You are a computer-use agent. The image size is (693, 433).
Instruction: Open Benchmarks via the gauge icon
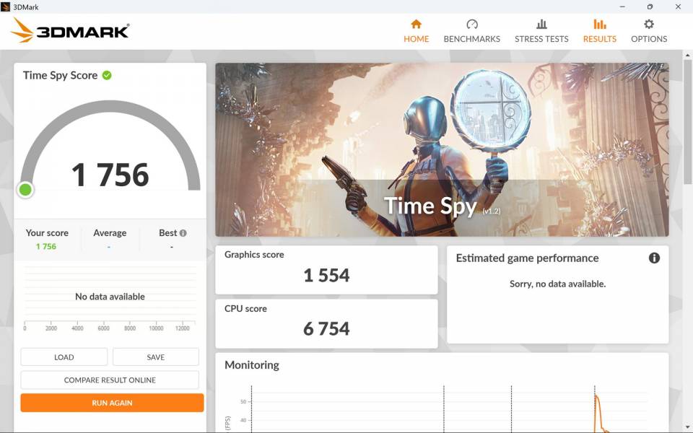click(x=471, y=24)
